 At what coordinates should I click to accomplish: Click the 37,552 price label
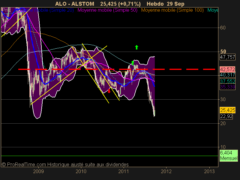click(x=227, y=81)
